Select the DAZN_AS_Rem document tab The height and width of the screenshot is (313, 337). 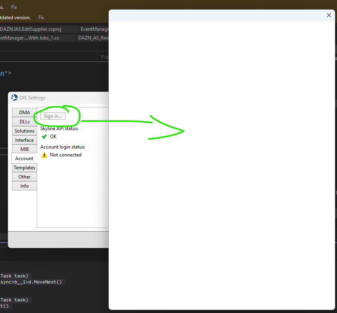pos(93,38)
